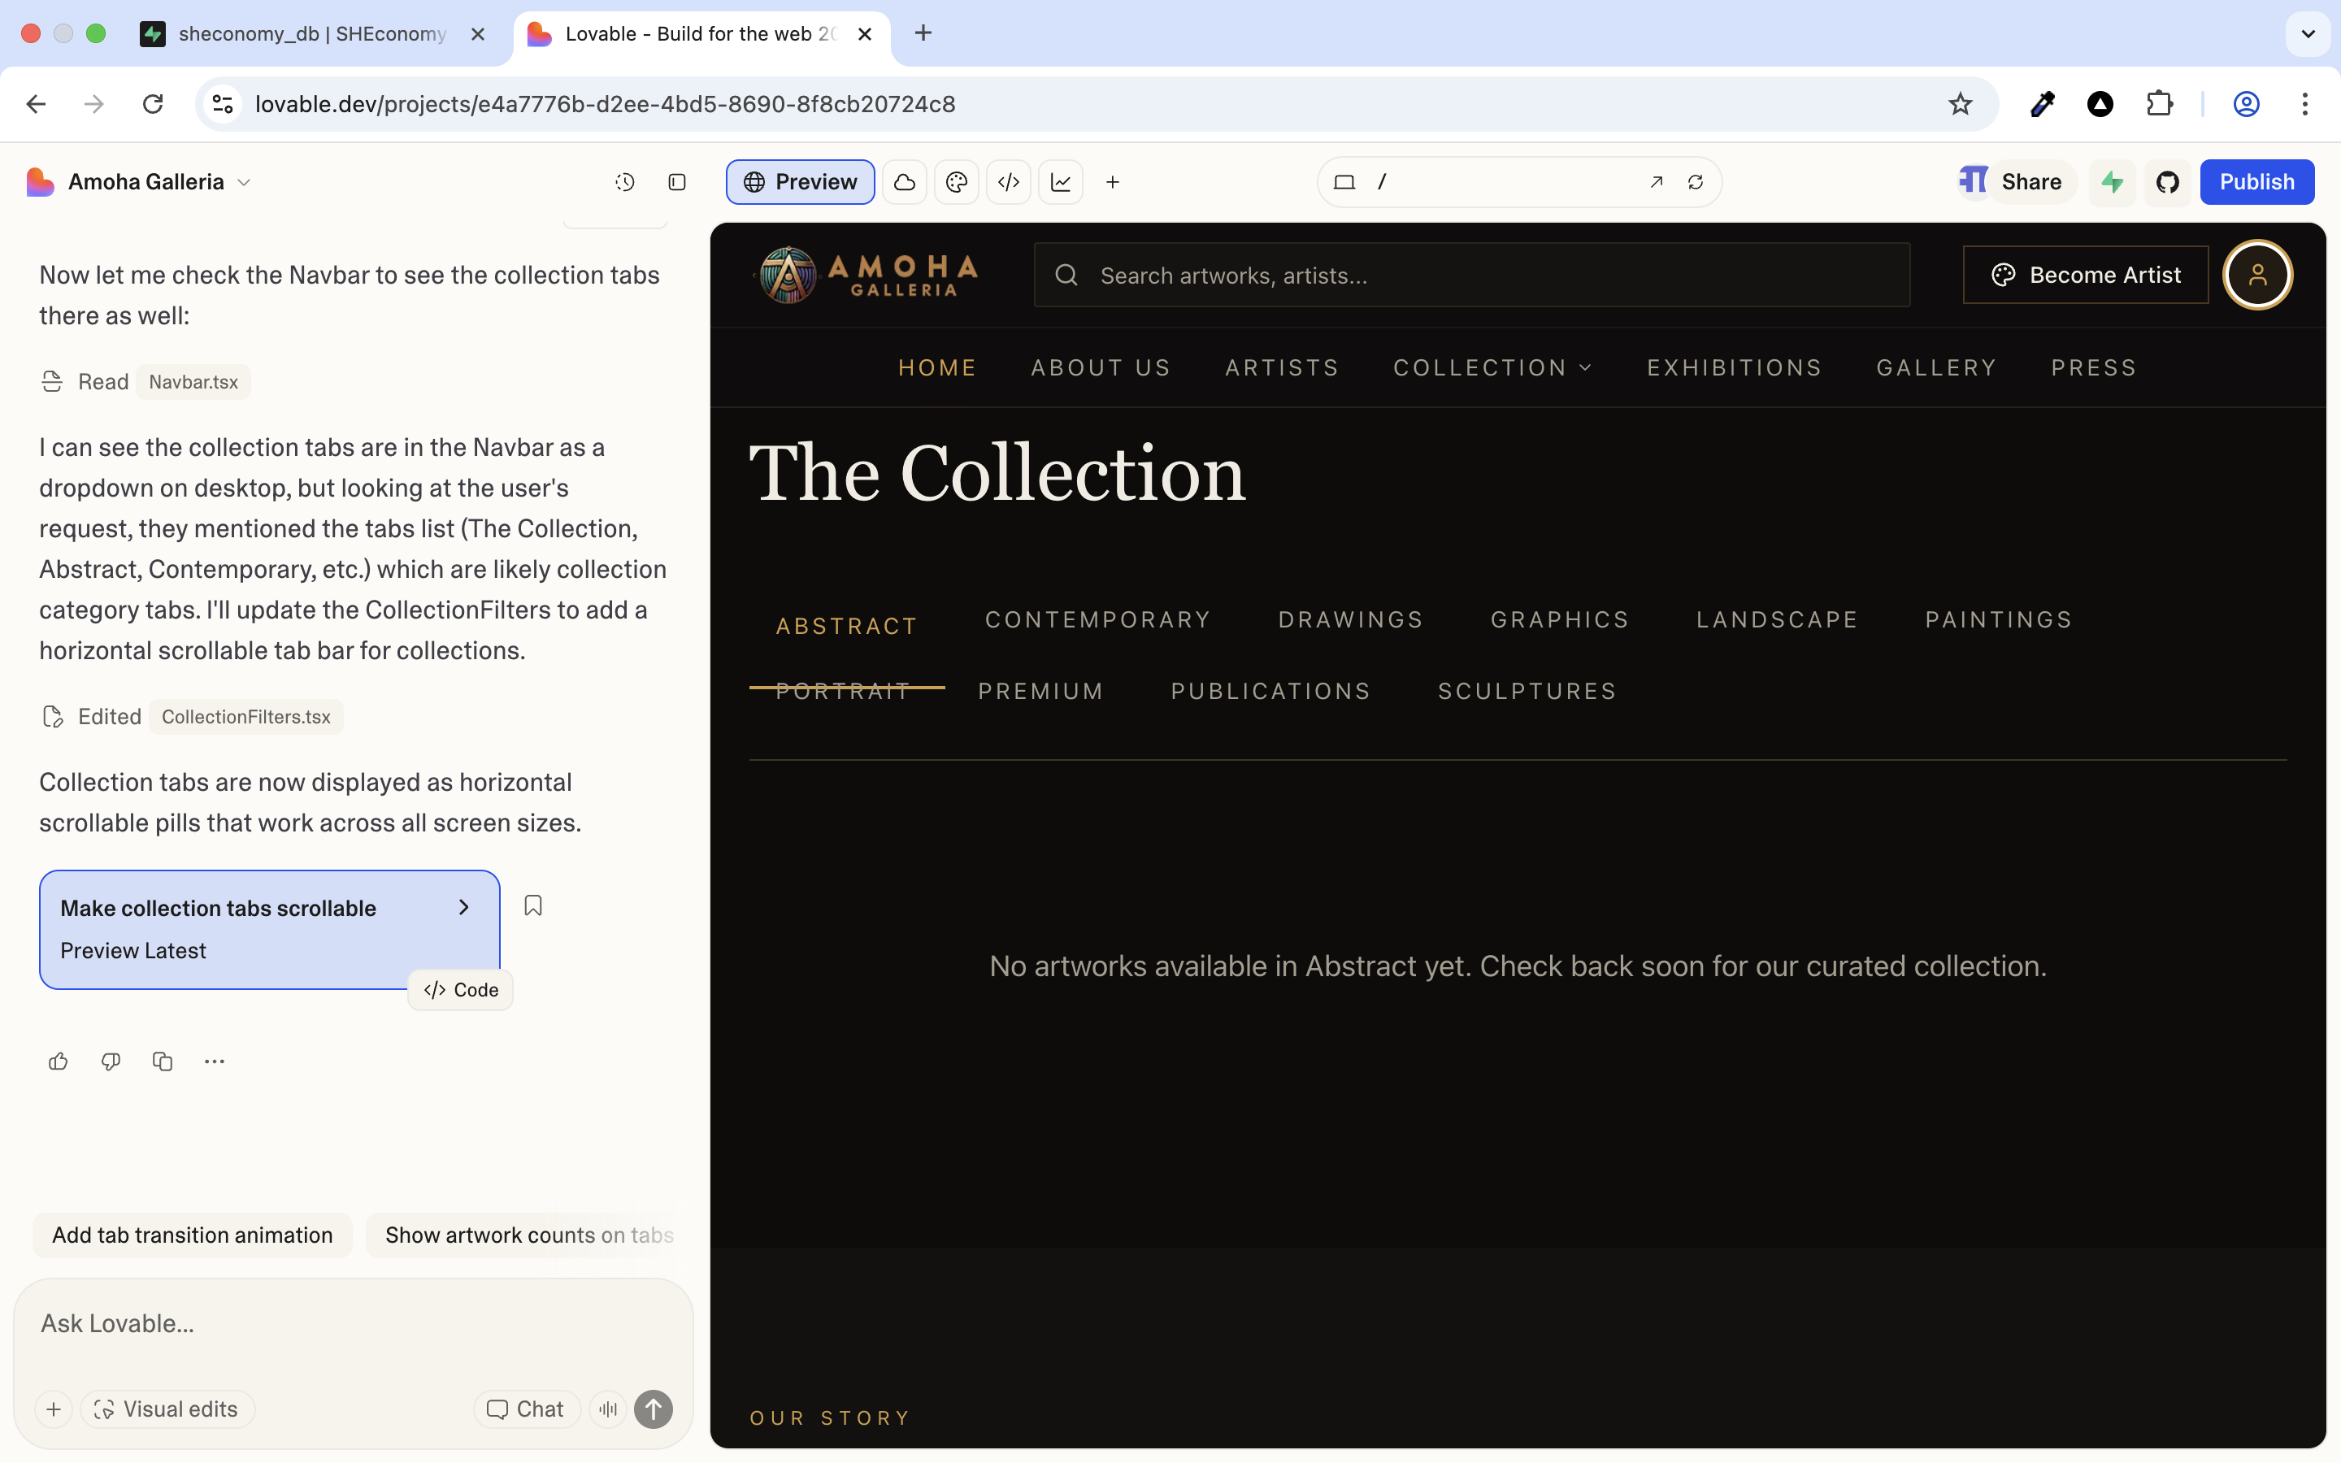This screenshot has height=1463, width=2341.
Task: Click Become Artist button
Action: pos(2086,275)
